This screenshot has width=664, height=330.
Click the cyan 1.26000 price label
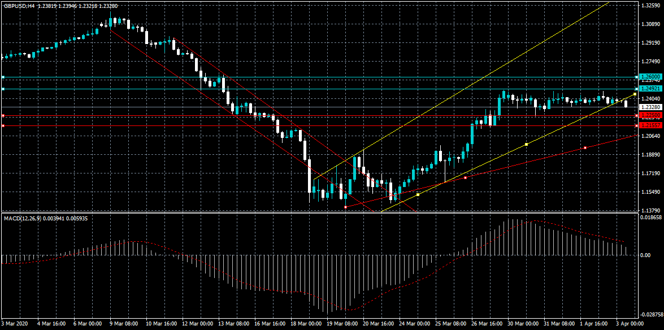click(651, 77)
